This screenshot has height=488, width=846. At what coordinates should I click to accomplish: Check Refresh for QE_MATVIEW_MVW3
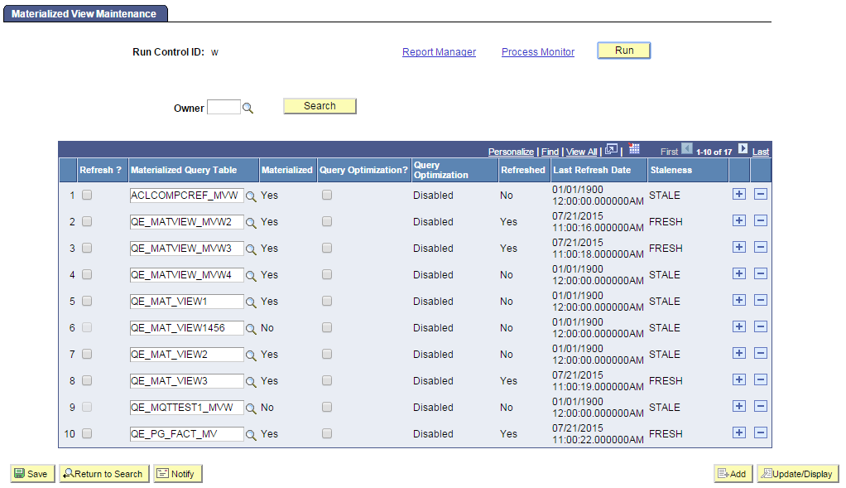click(x=87, y=248)
